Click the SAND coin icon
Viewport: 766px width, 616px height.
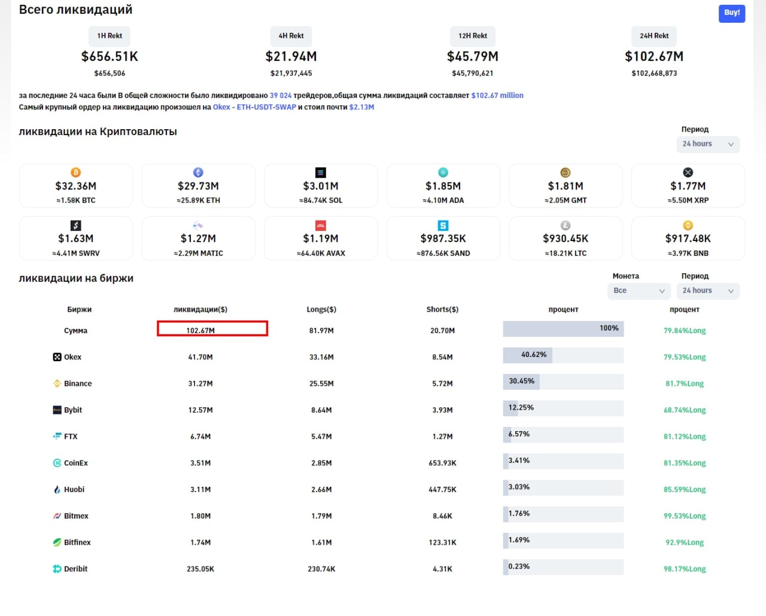443,225
